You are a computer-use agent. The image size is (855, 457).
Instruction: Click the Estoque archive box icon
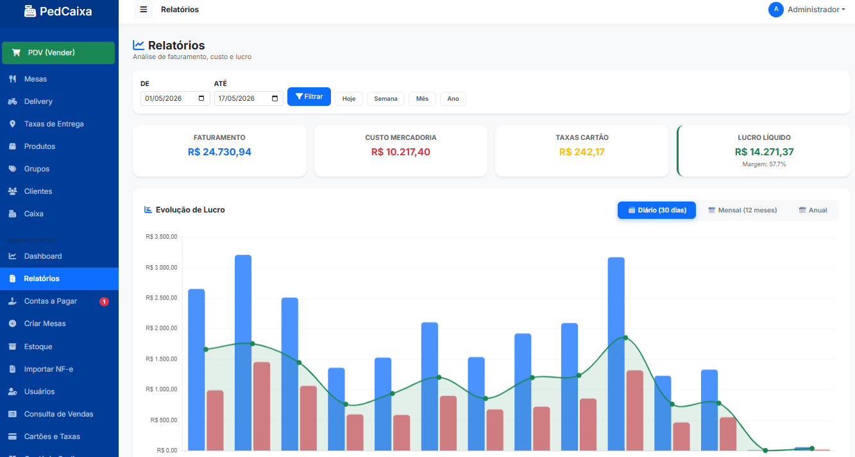pos(12,347)
